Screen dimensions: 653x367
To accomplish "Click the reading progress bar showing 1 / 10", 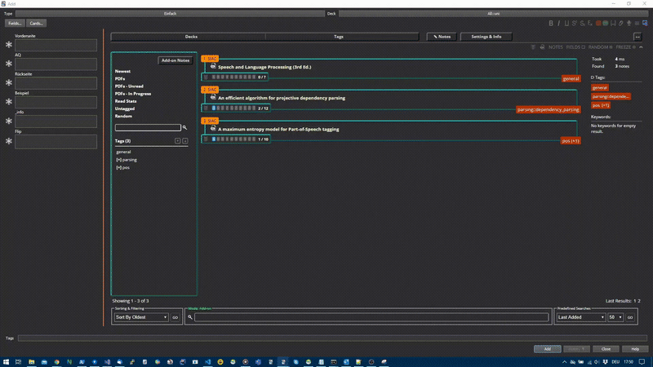I will (x=235, y=139).
